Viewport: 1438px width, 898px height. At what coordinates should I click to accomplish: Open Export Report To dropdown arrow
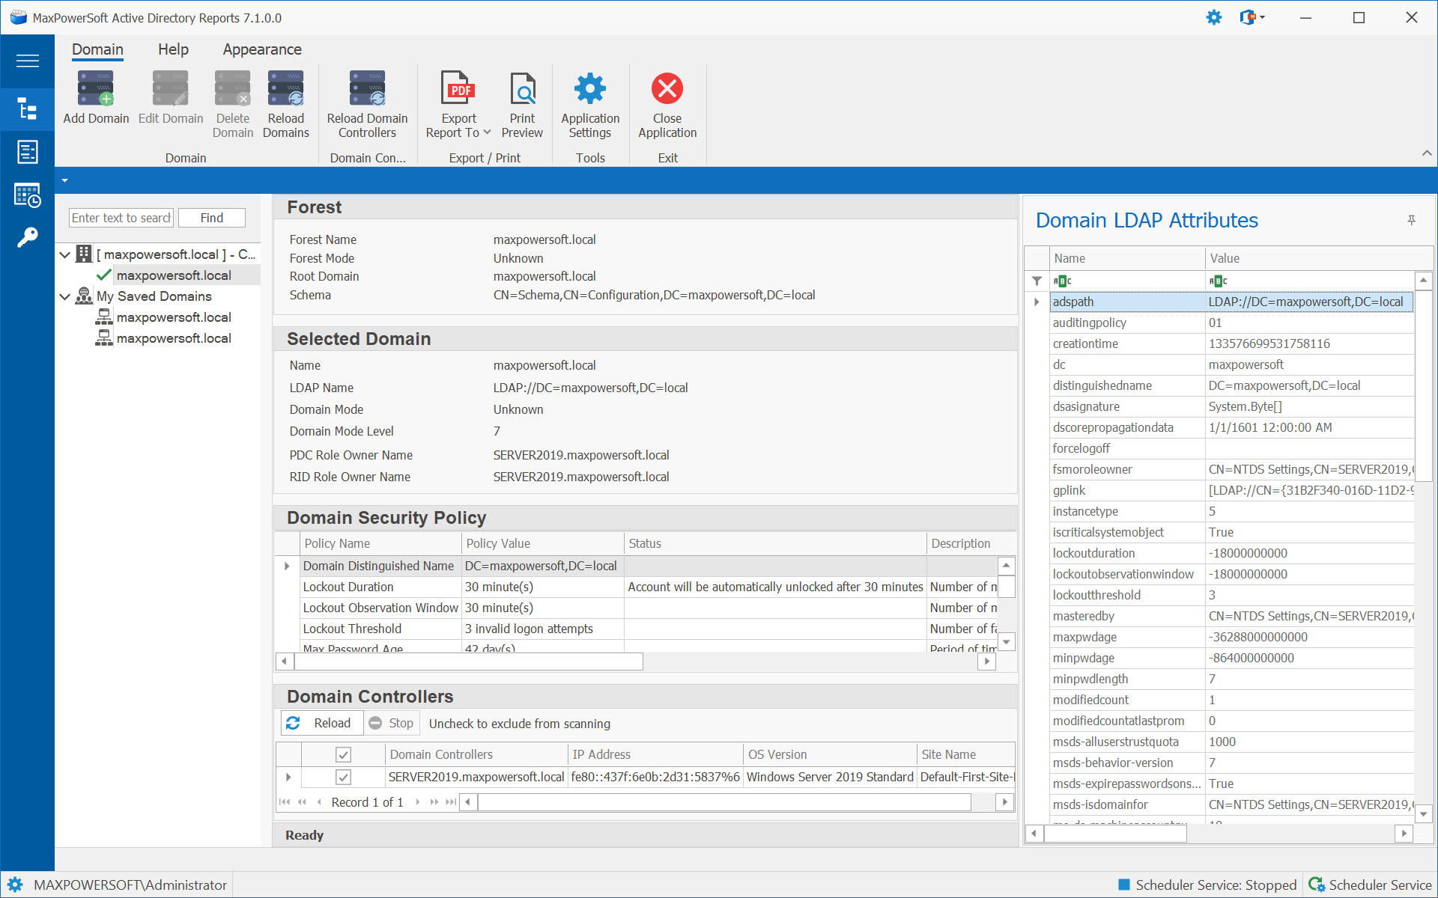pos(487,132)
